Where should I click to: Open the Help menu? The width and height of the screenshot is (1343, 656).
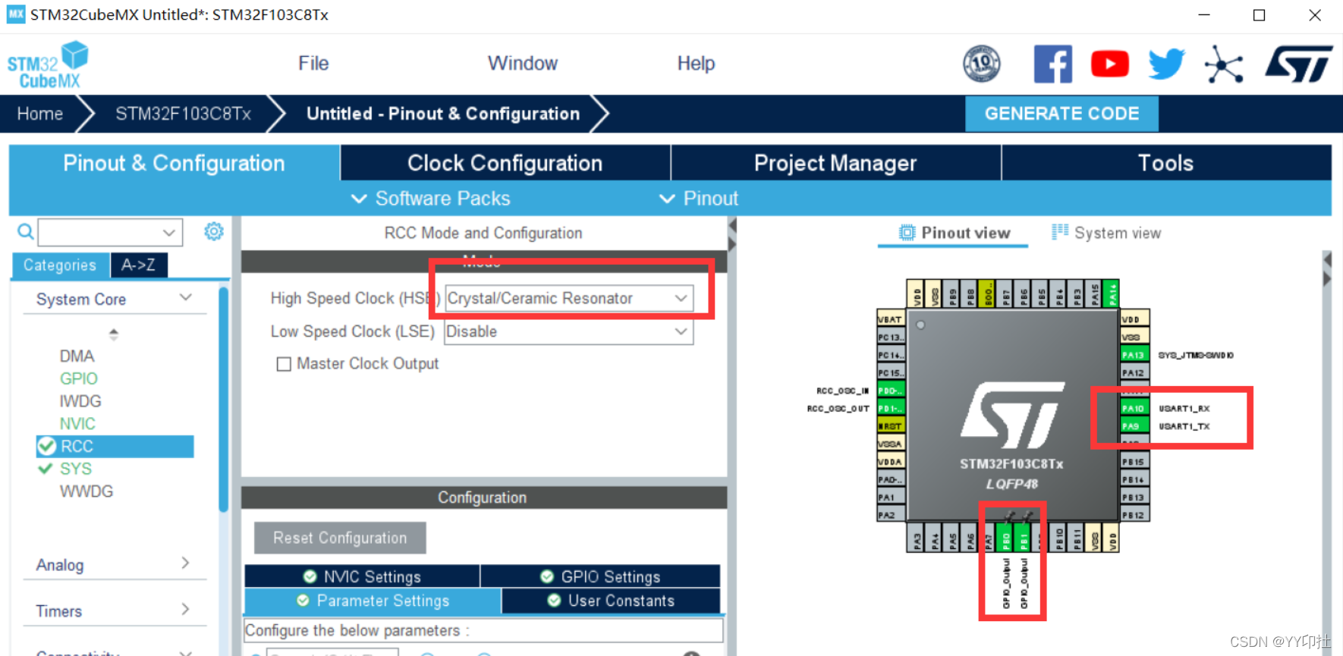pyautogui.click(x=696, y=64)
